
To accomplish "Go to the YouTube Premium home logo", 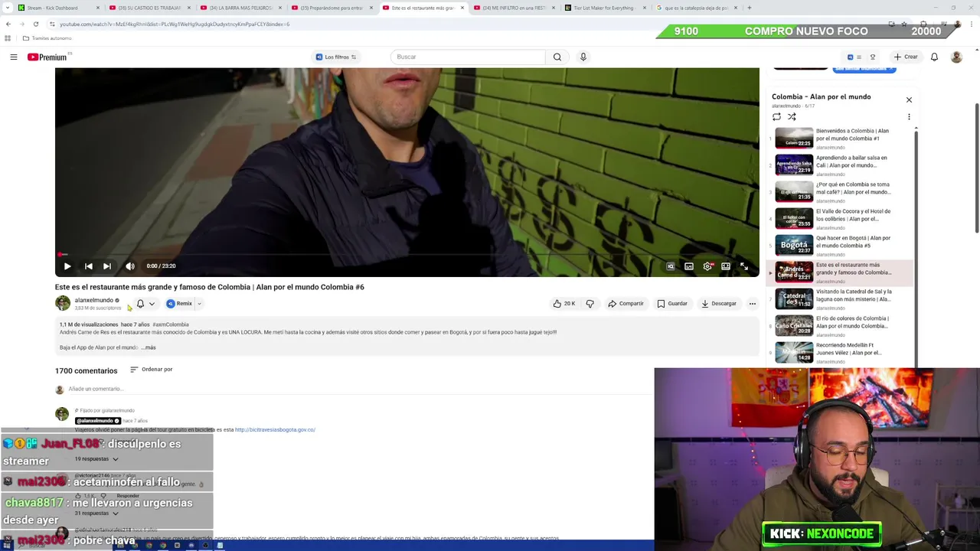I will click(x=47, y=57).
